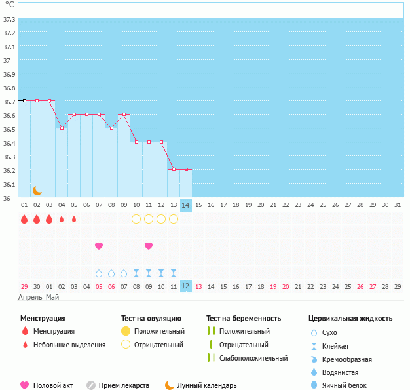Click the positive ovulation test legend swatch
The width and height of the screenshot is (410, 390).
point(126,331)
